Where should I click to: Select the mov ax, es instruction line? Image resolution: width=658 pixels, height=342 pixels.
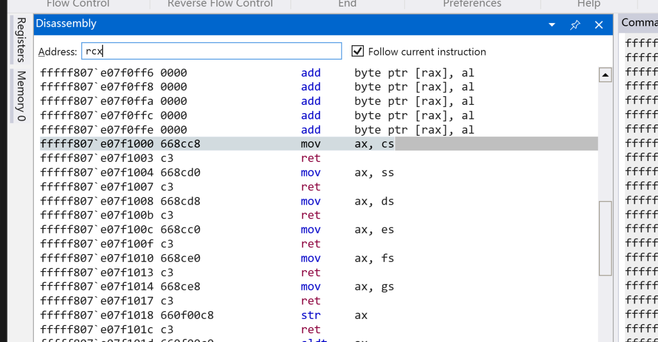click(216, 230)
